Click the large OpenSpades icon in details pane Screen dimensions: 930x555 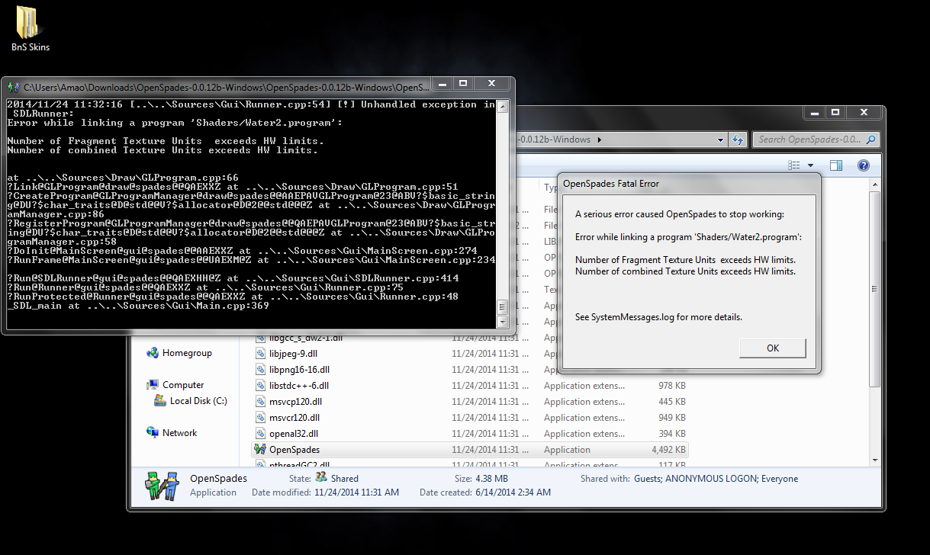[161, 486]
